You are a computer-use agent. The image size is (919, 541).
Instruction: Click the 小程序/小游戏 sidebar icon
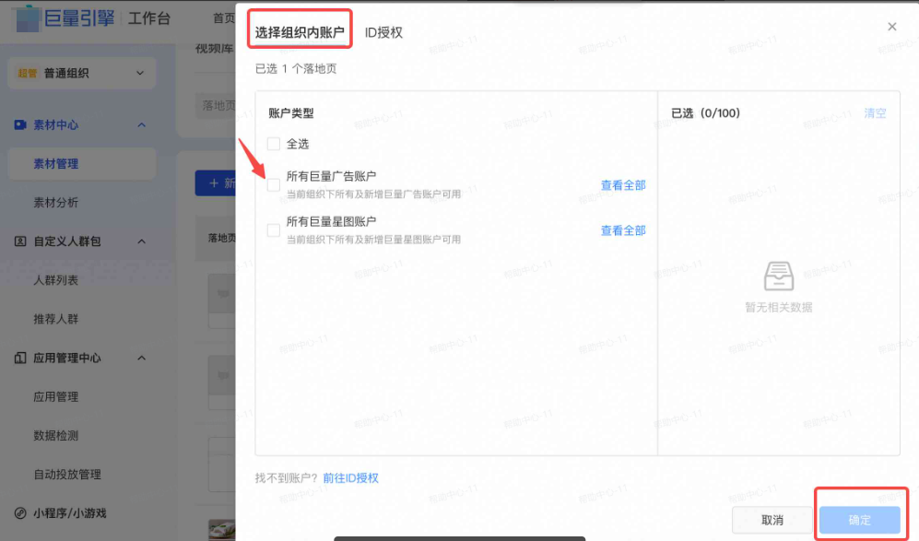[x=20, y=513]
